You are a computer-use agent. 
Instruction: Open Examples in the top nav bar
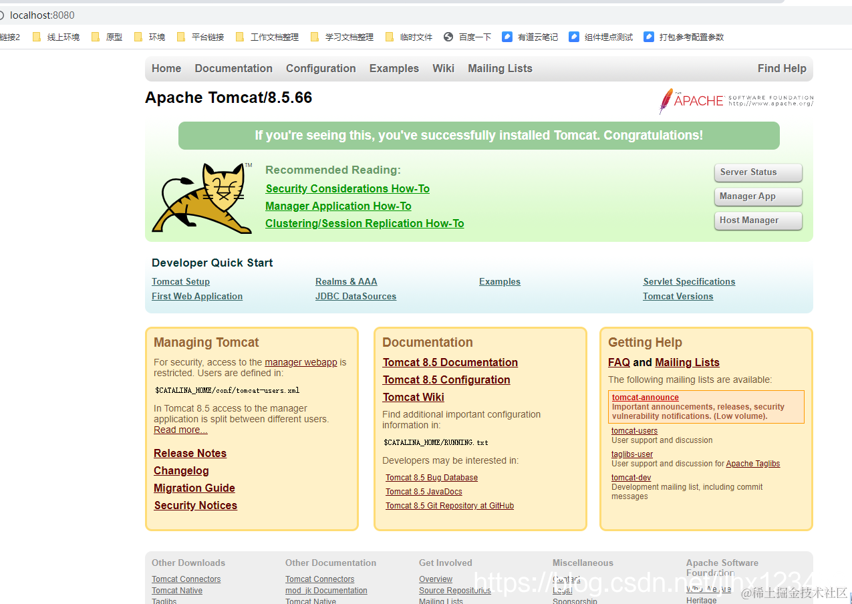[x=394, y=68]
